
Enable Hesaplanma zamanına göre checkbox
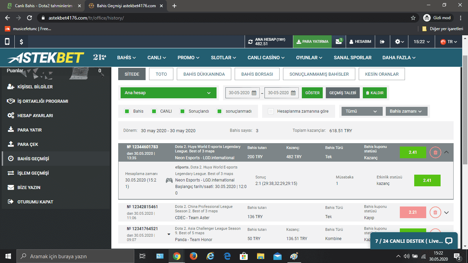271,111
